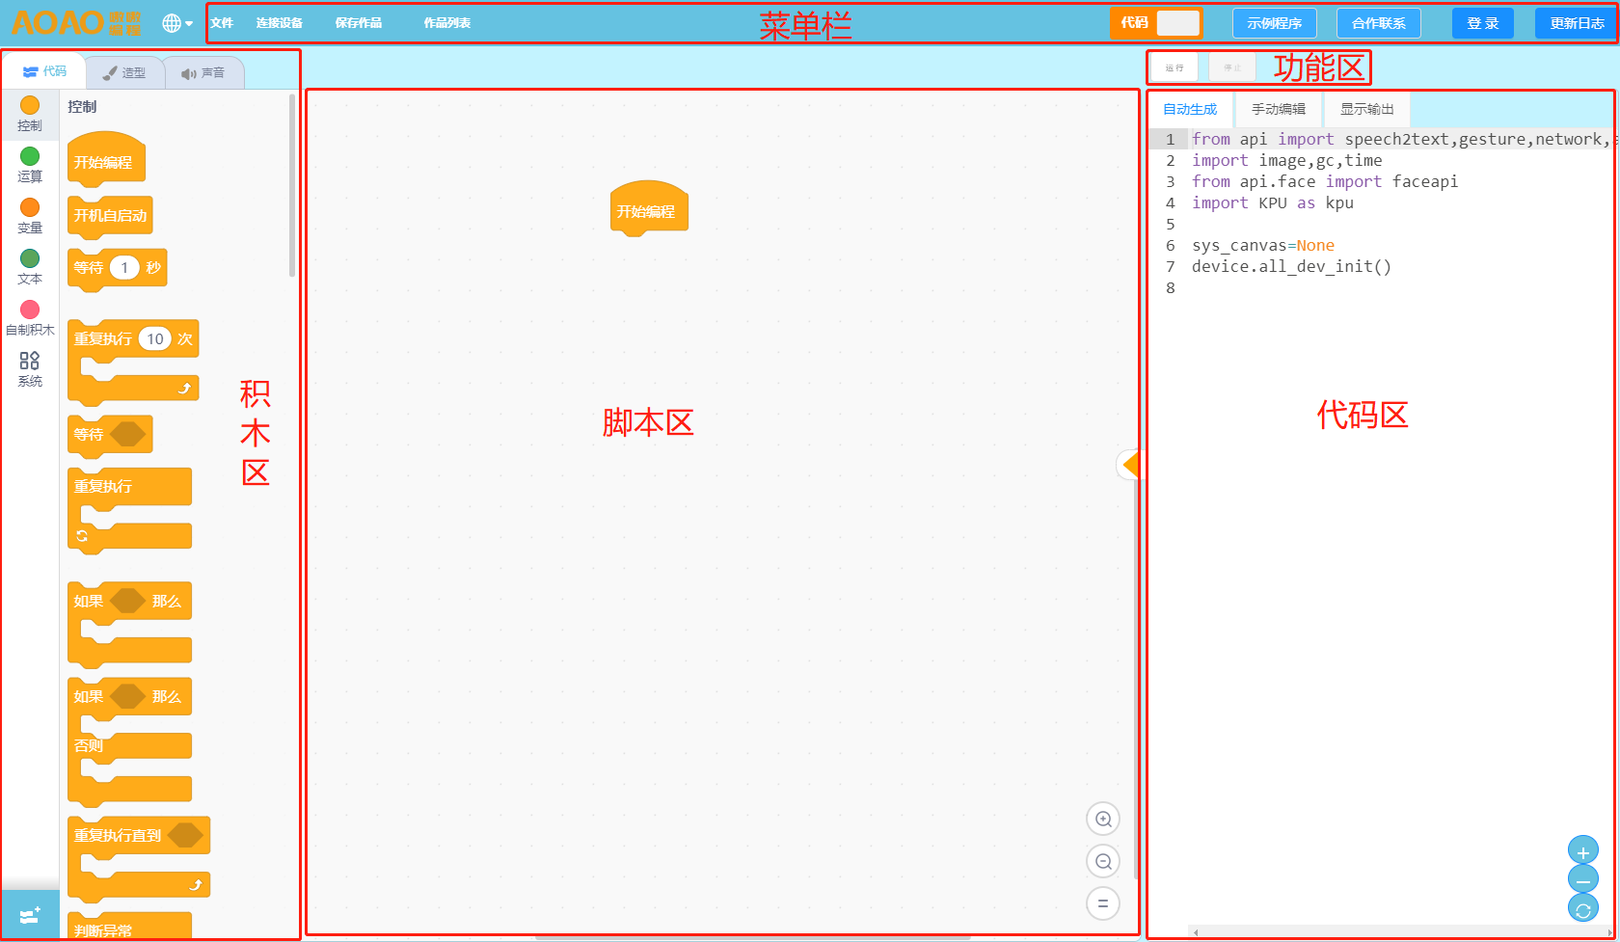This screenshot has height=942, width=1620.
Task: Click the seconds field showing 1 in 等待 block
Action: [x=124, y=267]
